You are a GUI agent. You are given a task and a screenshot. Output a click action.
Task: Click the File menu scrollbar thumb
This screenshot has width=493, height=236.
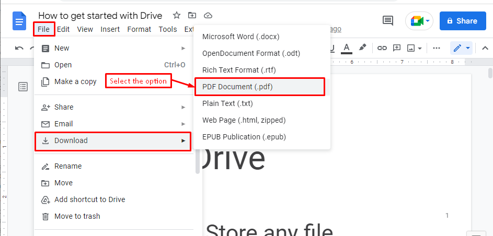198,161
